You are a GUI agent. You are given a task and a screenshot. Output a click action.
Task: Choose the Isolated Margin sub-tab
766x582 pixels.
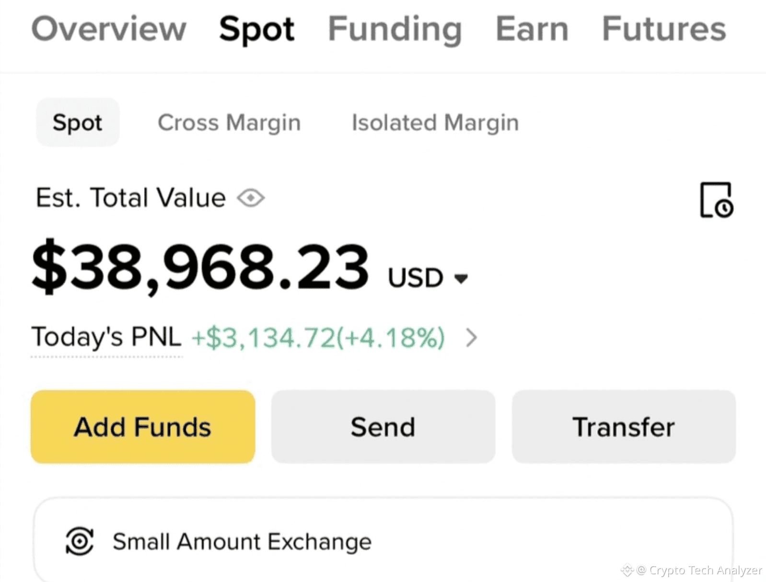(435, 123)
